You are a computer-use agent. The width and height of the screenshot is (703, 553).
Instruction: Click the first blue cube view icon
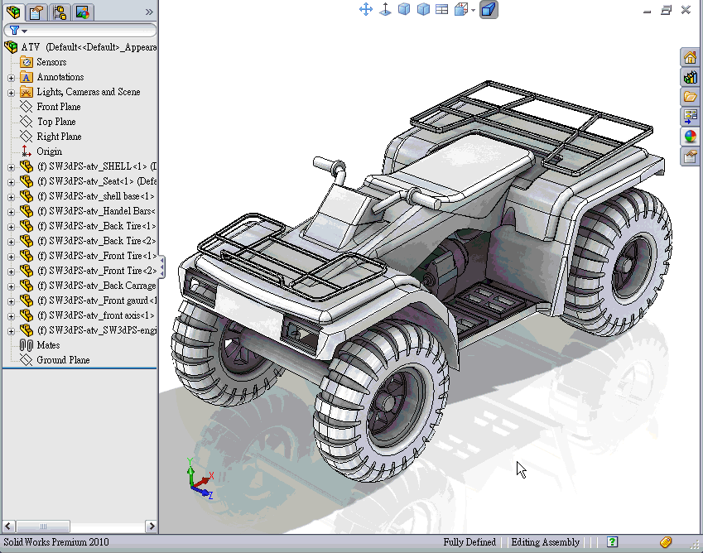[x=404, y=9]
